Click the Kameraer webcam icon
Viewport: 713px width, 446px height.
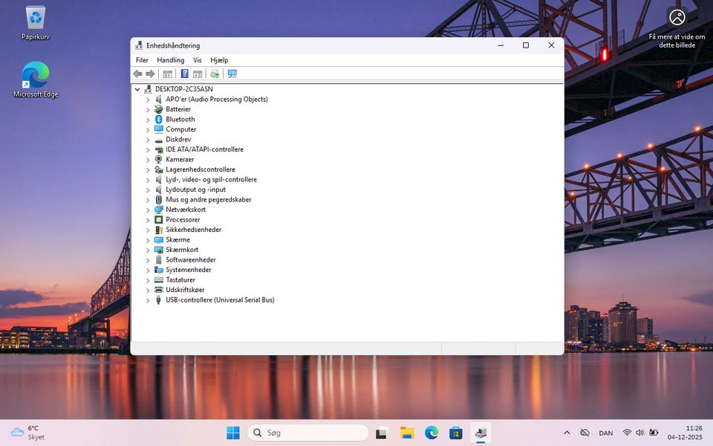tap(158, 159)
